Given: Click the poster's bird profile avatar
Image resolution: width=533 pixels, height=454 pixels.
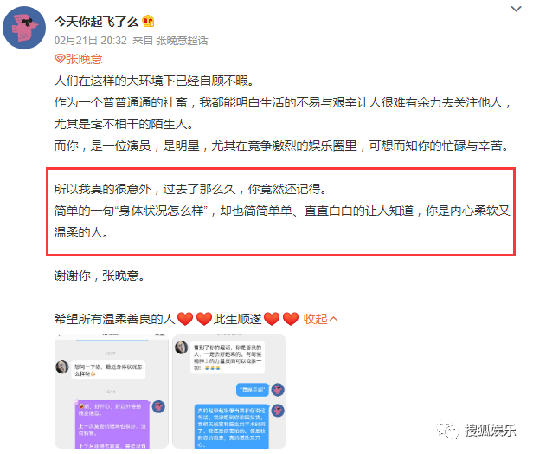Looking at the screenshot, I should [x=24, y=28].
